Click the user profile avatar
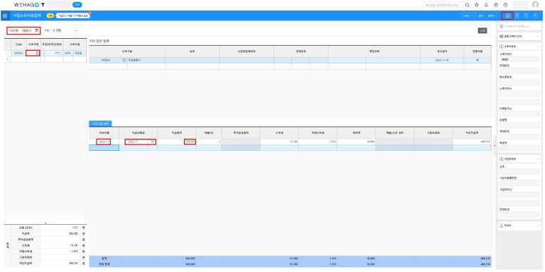The image size is (545, 272). (x=535, y=5)
